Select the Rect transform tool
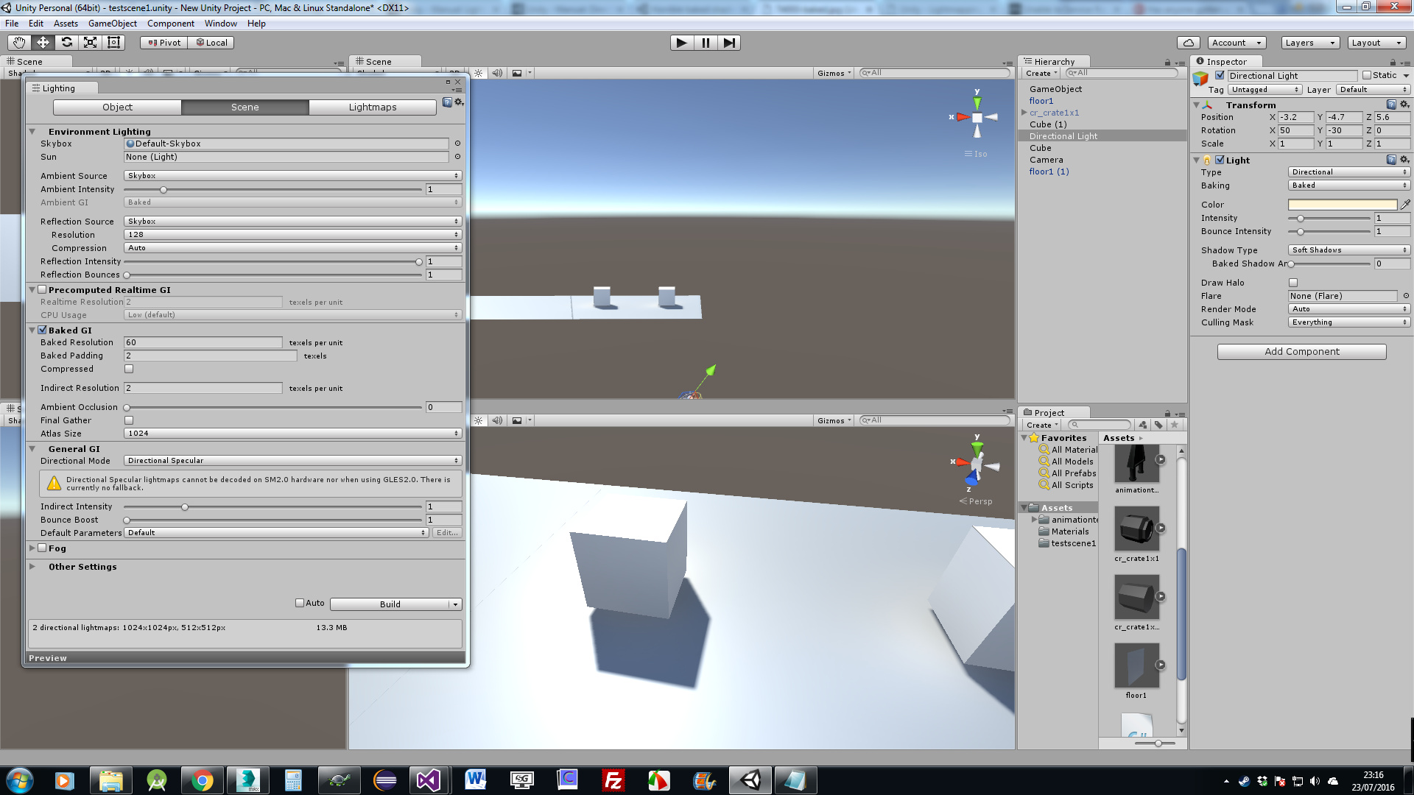 113,43
